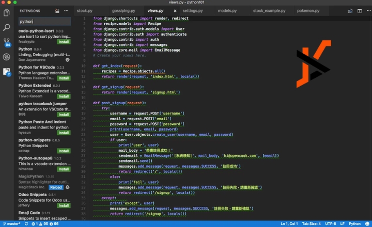
Task: Install python traceback jumper extension
Action: 64,115
